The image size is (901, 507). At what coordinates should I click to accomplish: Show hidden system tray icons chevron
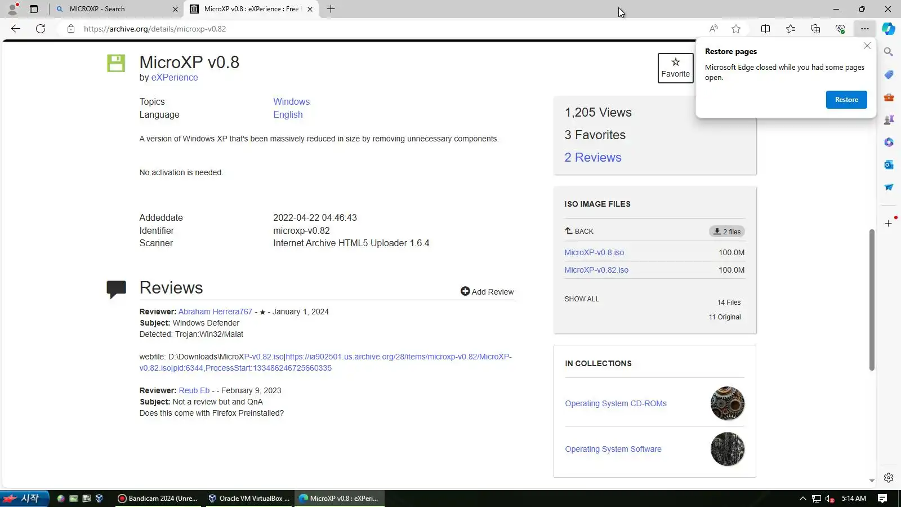[x=802, y=499]
